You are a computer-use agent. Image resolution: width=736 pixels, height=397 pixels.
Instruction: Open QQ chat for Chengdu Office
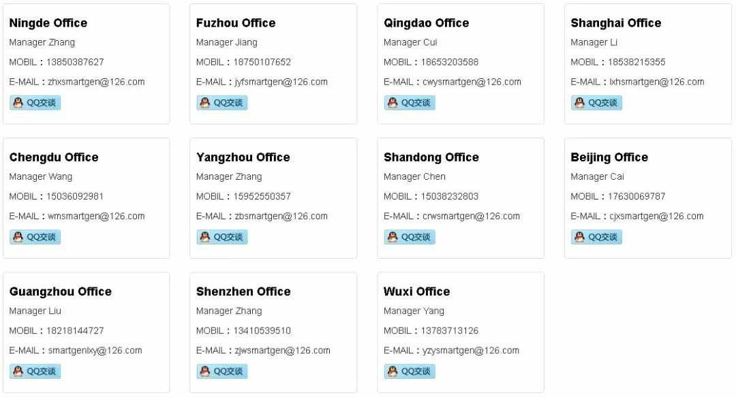35,237
